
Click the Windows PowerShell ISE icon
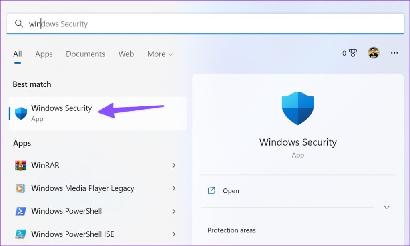[x=20, y=234]
